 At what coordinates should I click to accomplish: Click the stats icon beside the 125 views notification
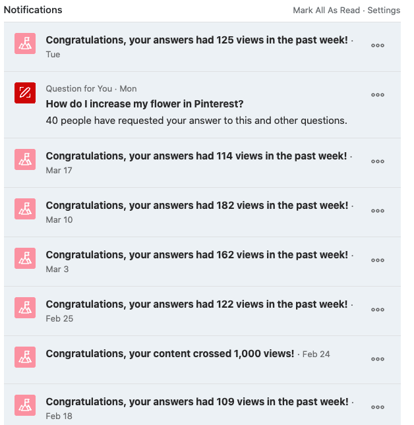pos(25,43)
